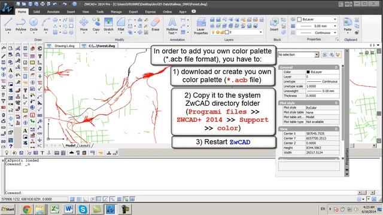Viewport: 383px width, 215px height.
Task: Click the EN language indicator
Action: point(323,208)
